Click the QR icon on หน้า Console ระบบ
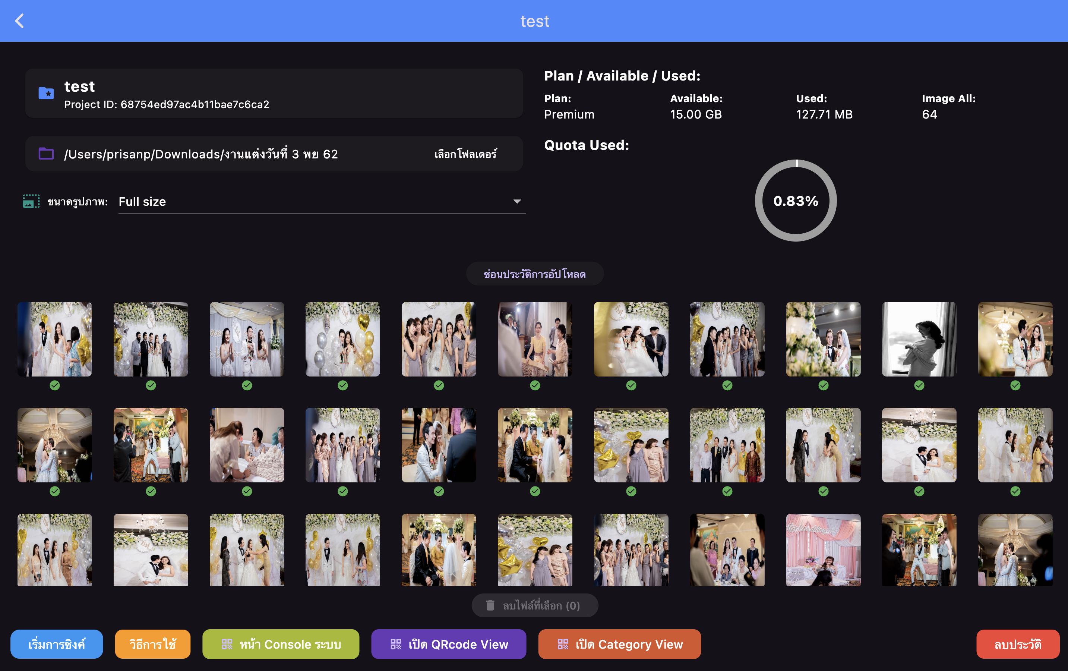Screen dimensions: 1068x671 click(227, 644)
